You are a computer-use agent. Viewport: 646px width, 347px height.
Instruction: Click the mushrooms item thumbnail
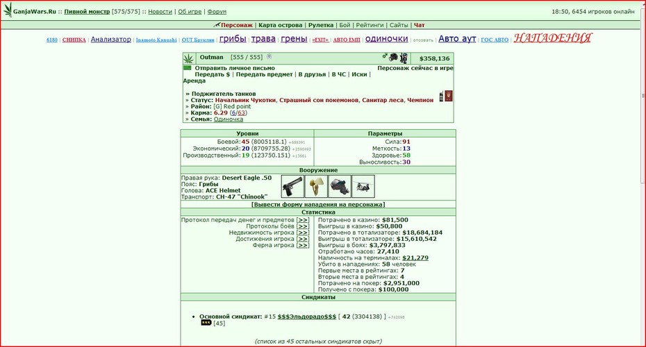tap(316, 187)
